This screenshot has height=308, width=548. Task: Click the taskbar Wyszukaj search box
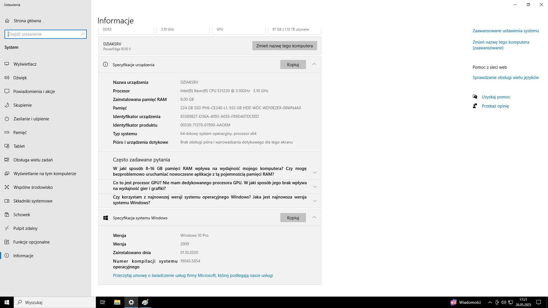[x=55, y=302]
